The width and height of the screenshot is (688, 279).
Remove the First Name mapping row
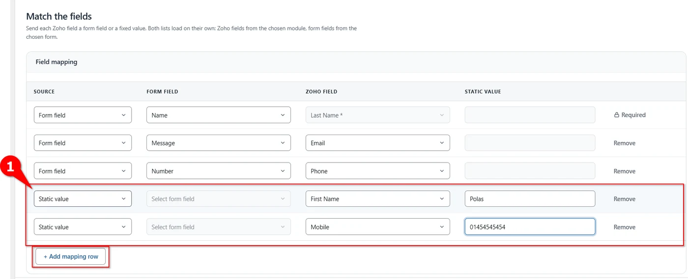tap(624, 199)
